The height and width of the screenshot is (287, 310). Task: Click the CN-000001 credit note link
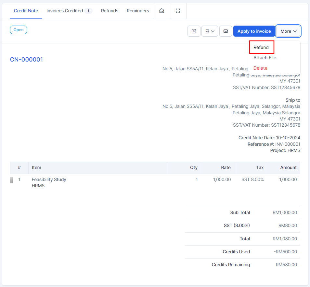pyautogui.click(x=26, y=60)
